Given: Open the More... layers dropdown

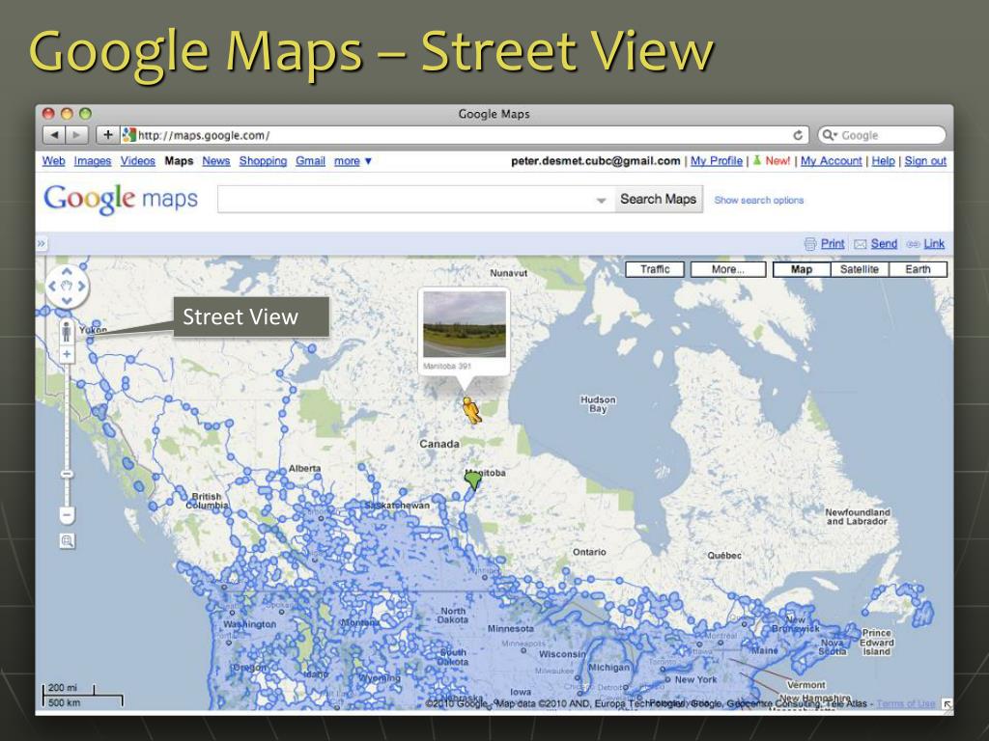Looking at the screenshot, I should [728, 269].
